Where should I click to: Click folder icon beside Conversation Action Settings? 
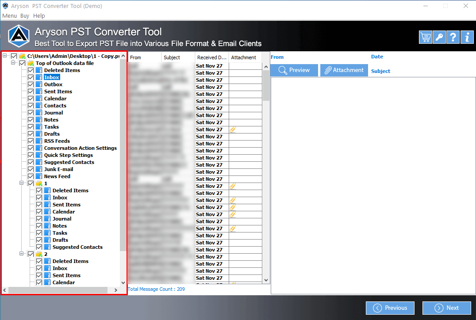[39, 148]
